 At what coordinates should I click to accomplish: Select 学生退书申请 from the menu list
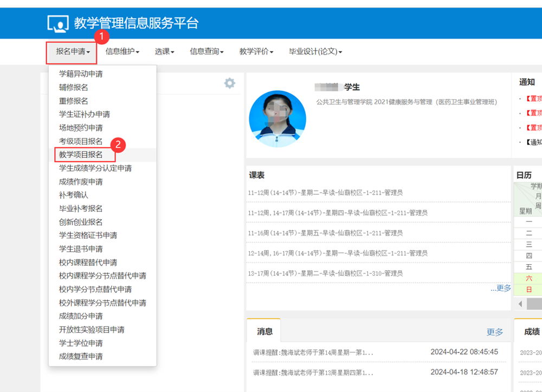pyautogui.click(x=81, y=249)
